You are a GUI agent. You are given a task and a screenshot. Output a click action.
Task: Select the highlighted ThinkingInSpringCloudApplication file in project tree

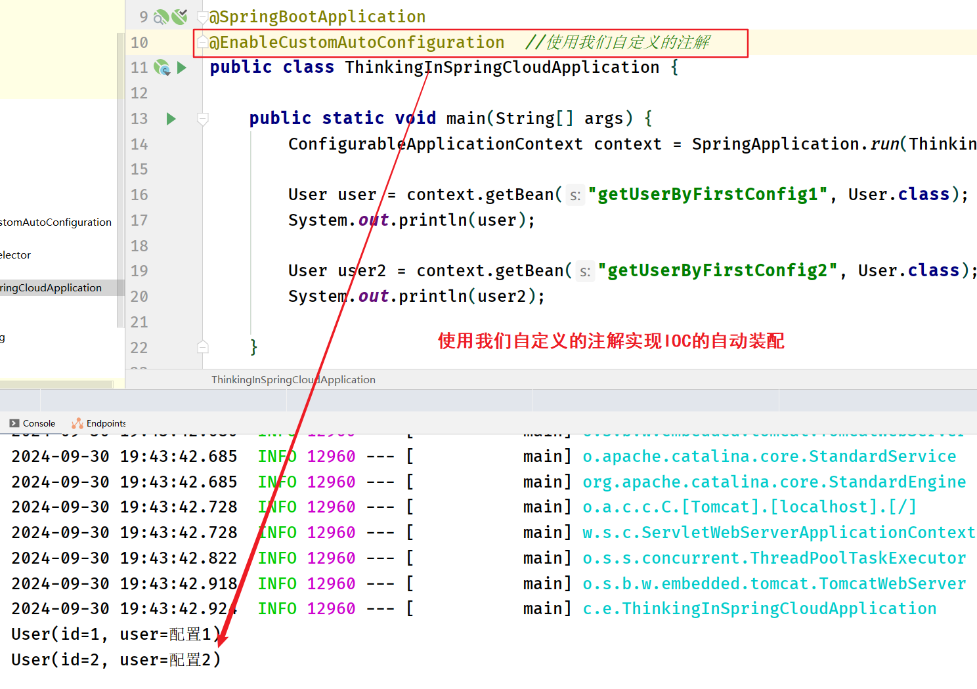(x=51, y=288)
